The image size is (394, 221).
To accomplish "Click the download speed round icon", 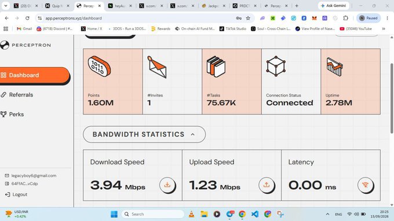I will click(167, 185).
